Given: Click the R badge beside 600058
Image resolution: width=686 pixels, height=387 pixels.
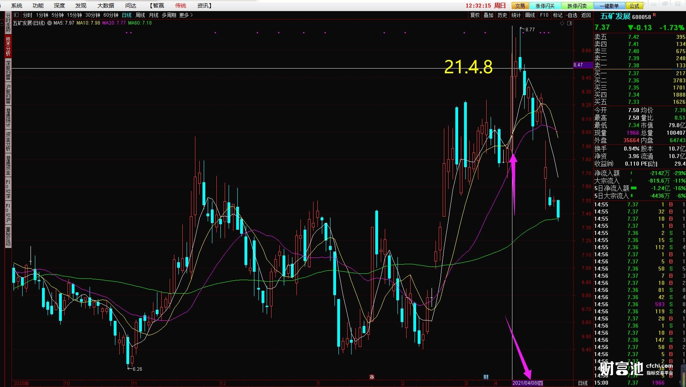Looking at the screenshot, I should pyautogui.click(x=654, y=15).
